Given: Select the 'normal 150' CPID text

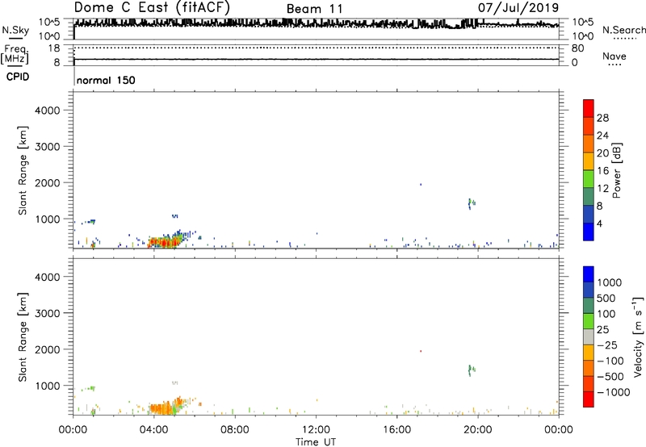Looking at the screenshot, I should (x=106, y=80).
